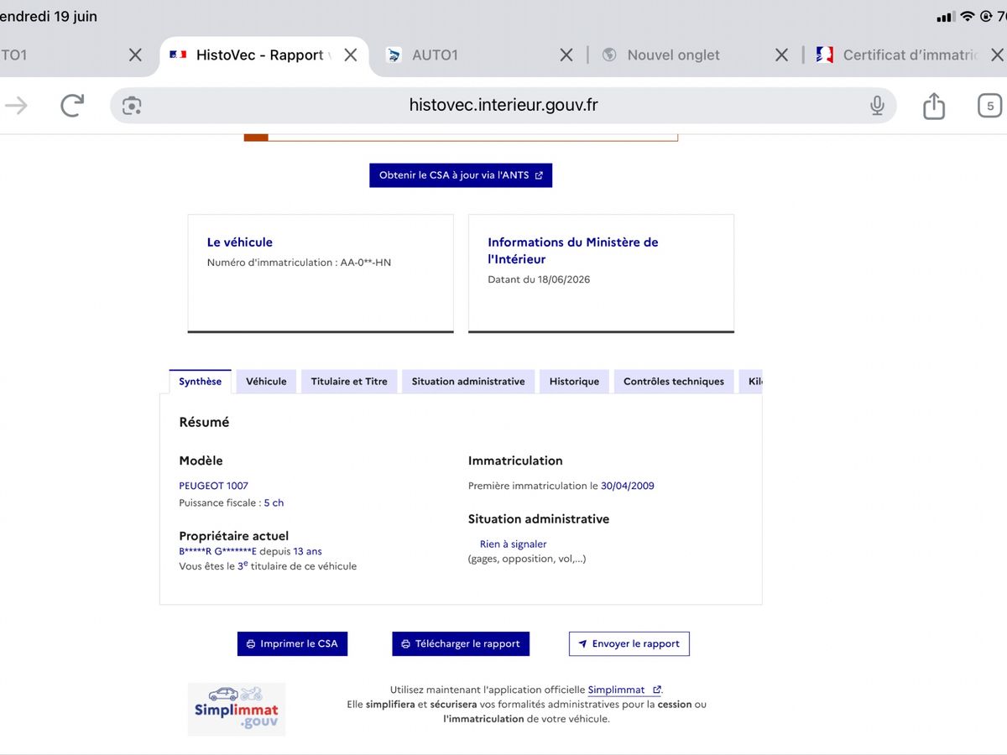Download the report with Télécharger le rapport

tap(461, 643)
